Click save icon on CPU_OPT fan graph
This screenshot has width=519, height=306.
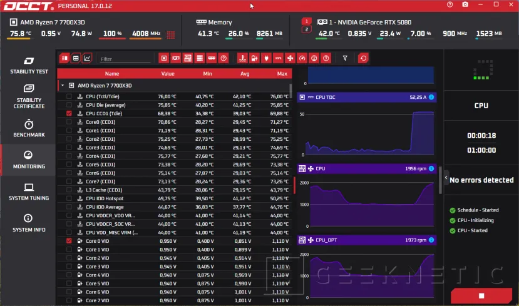[302, 240]
